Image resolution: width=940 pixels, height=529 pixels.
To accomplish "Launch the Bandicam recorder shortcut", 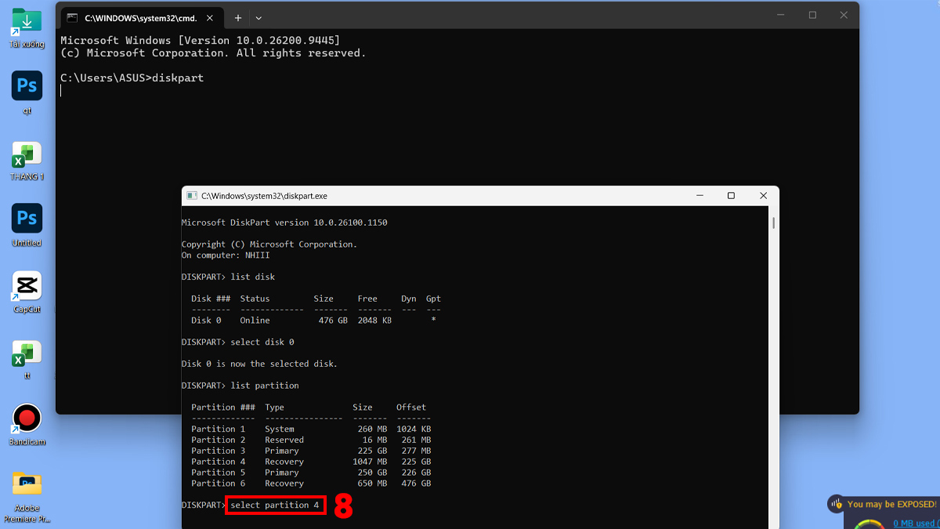I will [x=27, y=423].
